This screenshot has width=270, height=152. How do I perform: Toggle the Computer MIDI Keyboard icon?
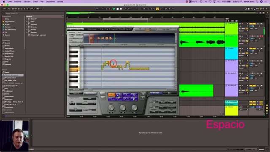(248, 9)
